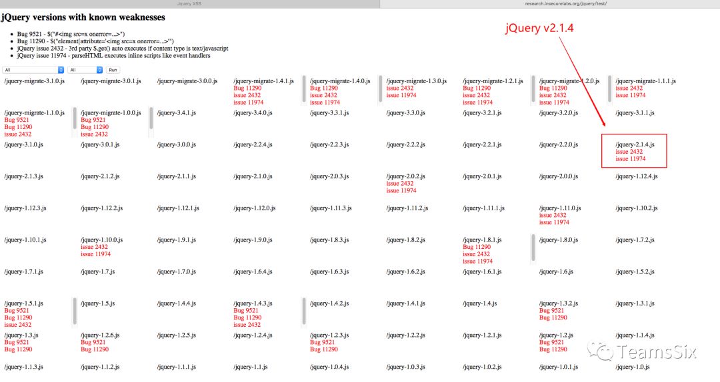Click the '/jquery-2.2.4.js' entry

pyautogui.click(x=253, y=144)
